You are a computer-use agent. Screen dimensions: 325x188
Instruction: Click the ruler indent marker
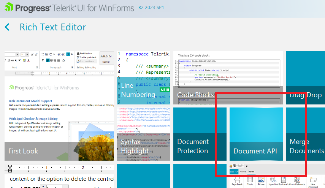click(x=10, y=167)
